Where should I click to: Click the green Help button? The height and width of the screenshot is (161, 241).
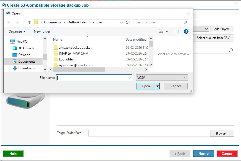tap(13, 154)
